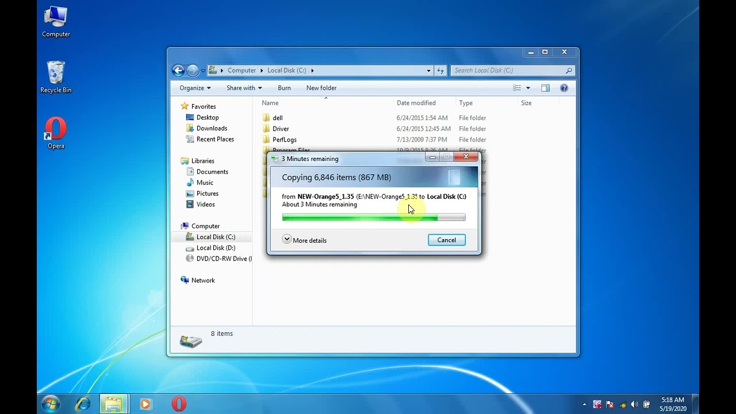
Task: Open the Share with dropdown
Action: pos(244,88)
